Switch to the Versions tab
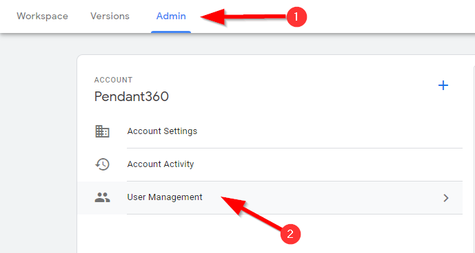 [110, 16]
